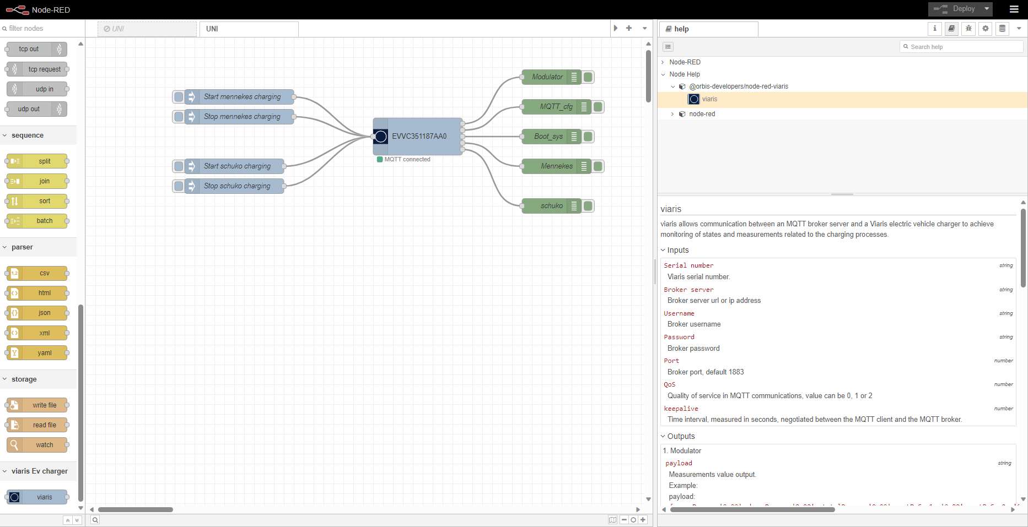1028x527 pixels.
Task: Click the scroll tabs right arrow
Action: pyautogui.click(x=616, y=28)
